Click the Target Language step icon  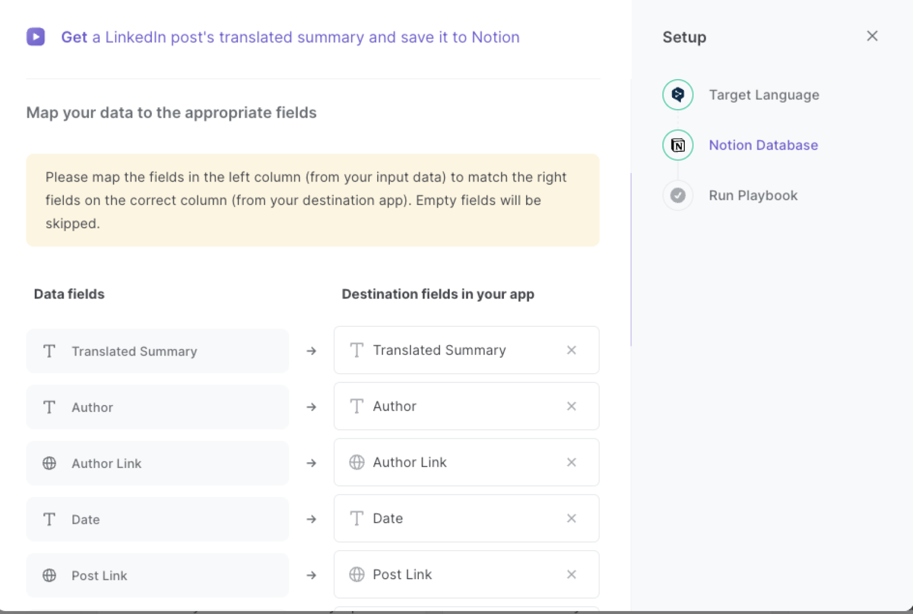pyautogui.click(x=678, y=95)
